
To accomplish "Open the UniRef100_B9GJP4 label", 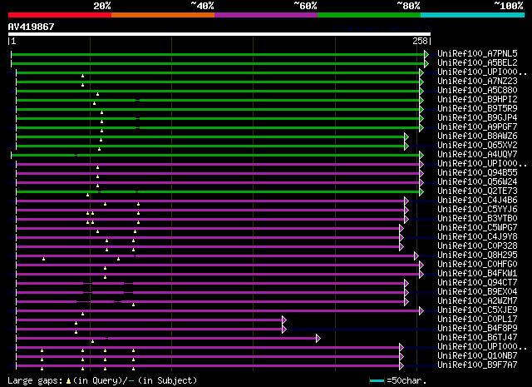I will coord(477,118).
